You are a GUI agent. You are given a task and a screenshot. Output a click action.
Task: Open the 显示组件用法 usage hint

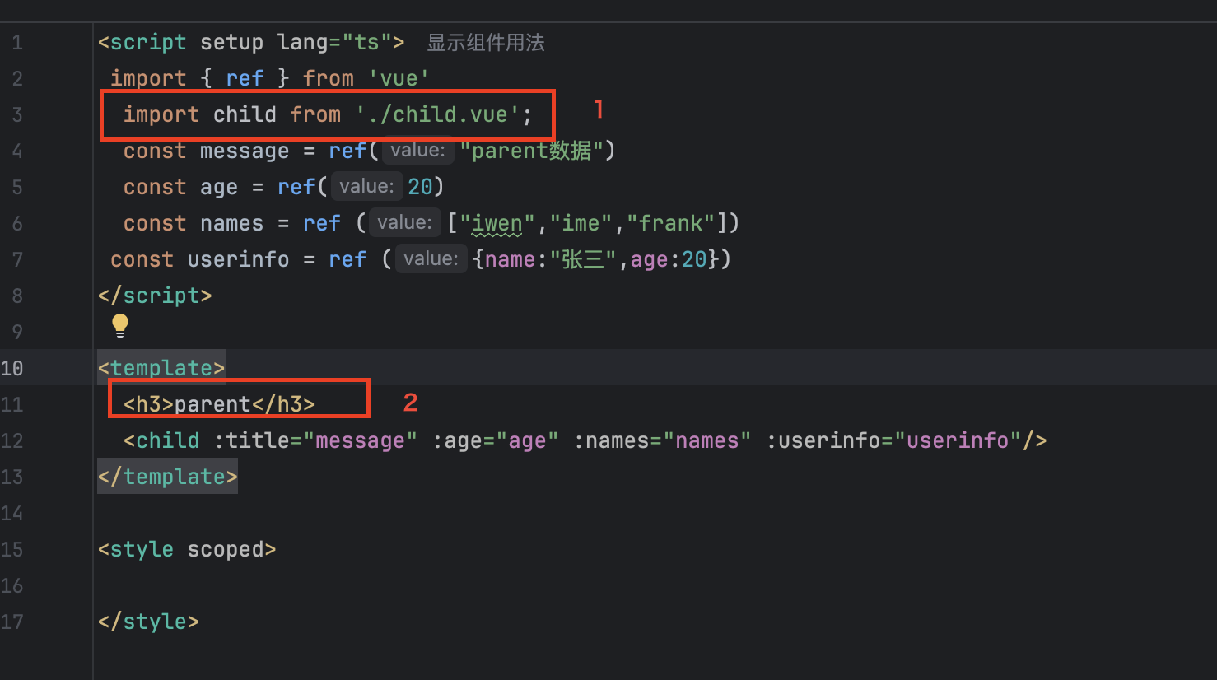[485, 43]
